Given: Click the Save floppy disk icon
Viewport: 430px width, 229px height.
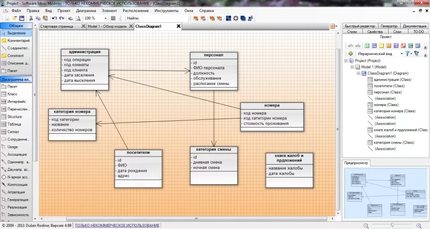Looking at the screenshot, I should click(x=21, y=18).
